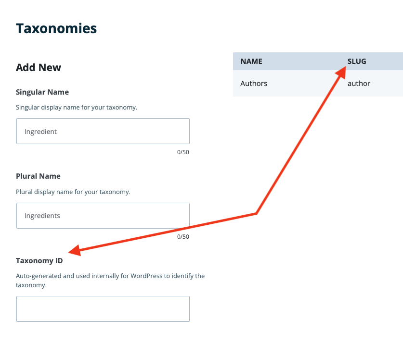Sort the table by the SLUG column
This screenshot has height=342, width=403.
tap(357, 61)
